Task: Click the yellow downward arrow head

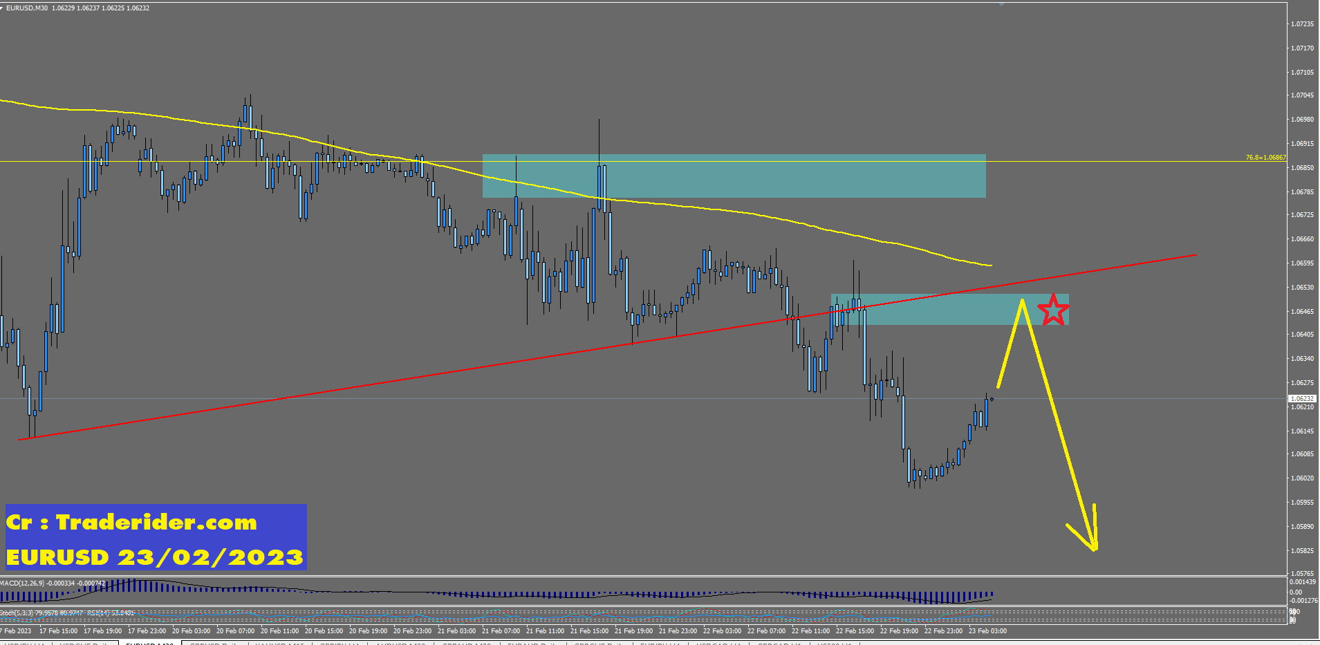Action: click(x=1093, y=545)
